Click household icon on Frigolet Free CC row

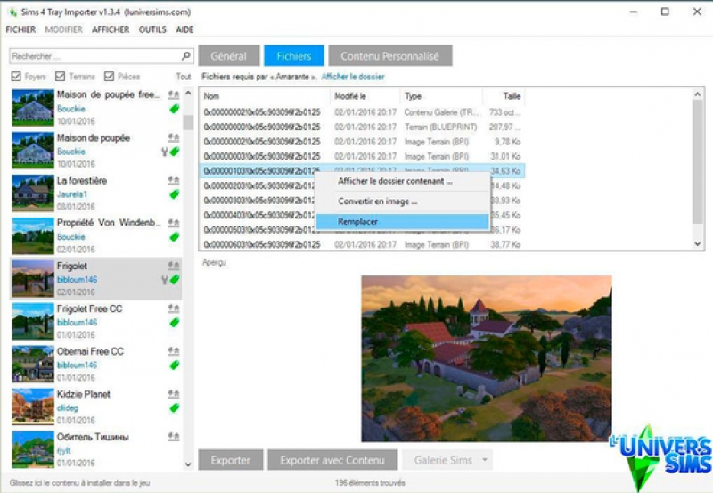coord(174,308)
